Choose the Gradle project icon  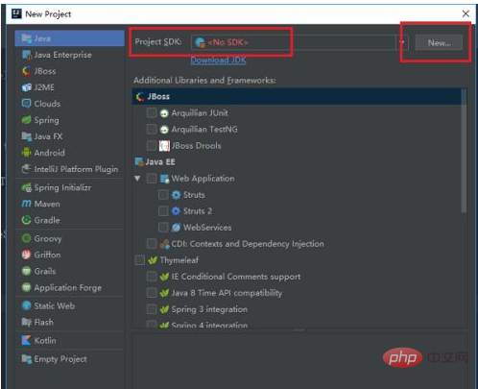pyautogui.click(x=26, y=220)
